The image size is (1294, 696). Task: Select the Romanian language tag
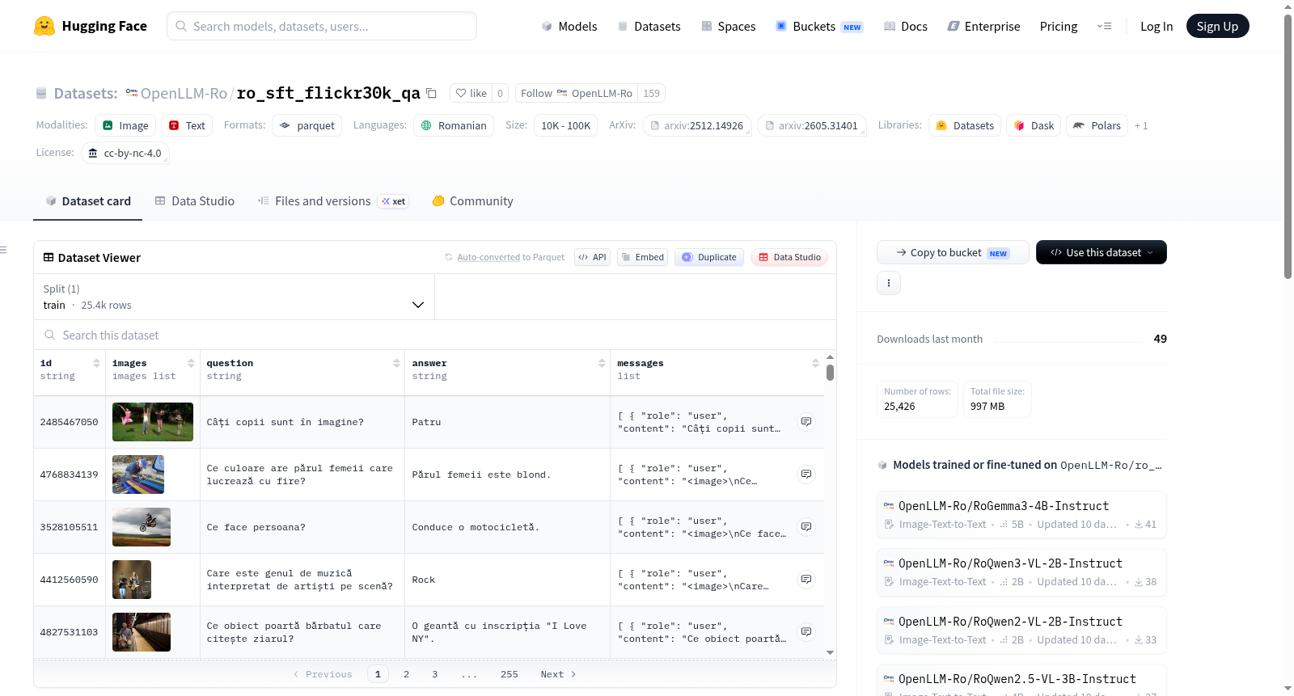click(x=454, y=125)
